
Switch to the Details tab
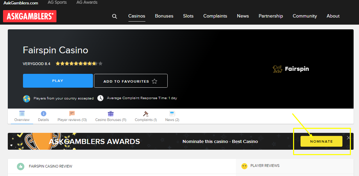click(44, 116)
